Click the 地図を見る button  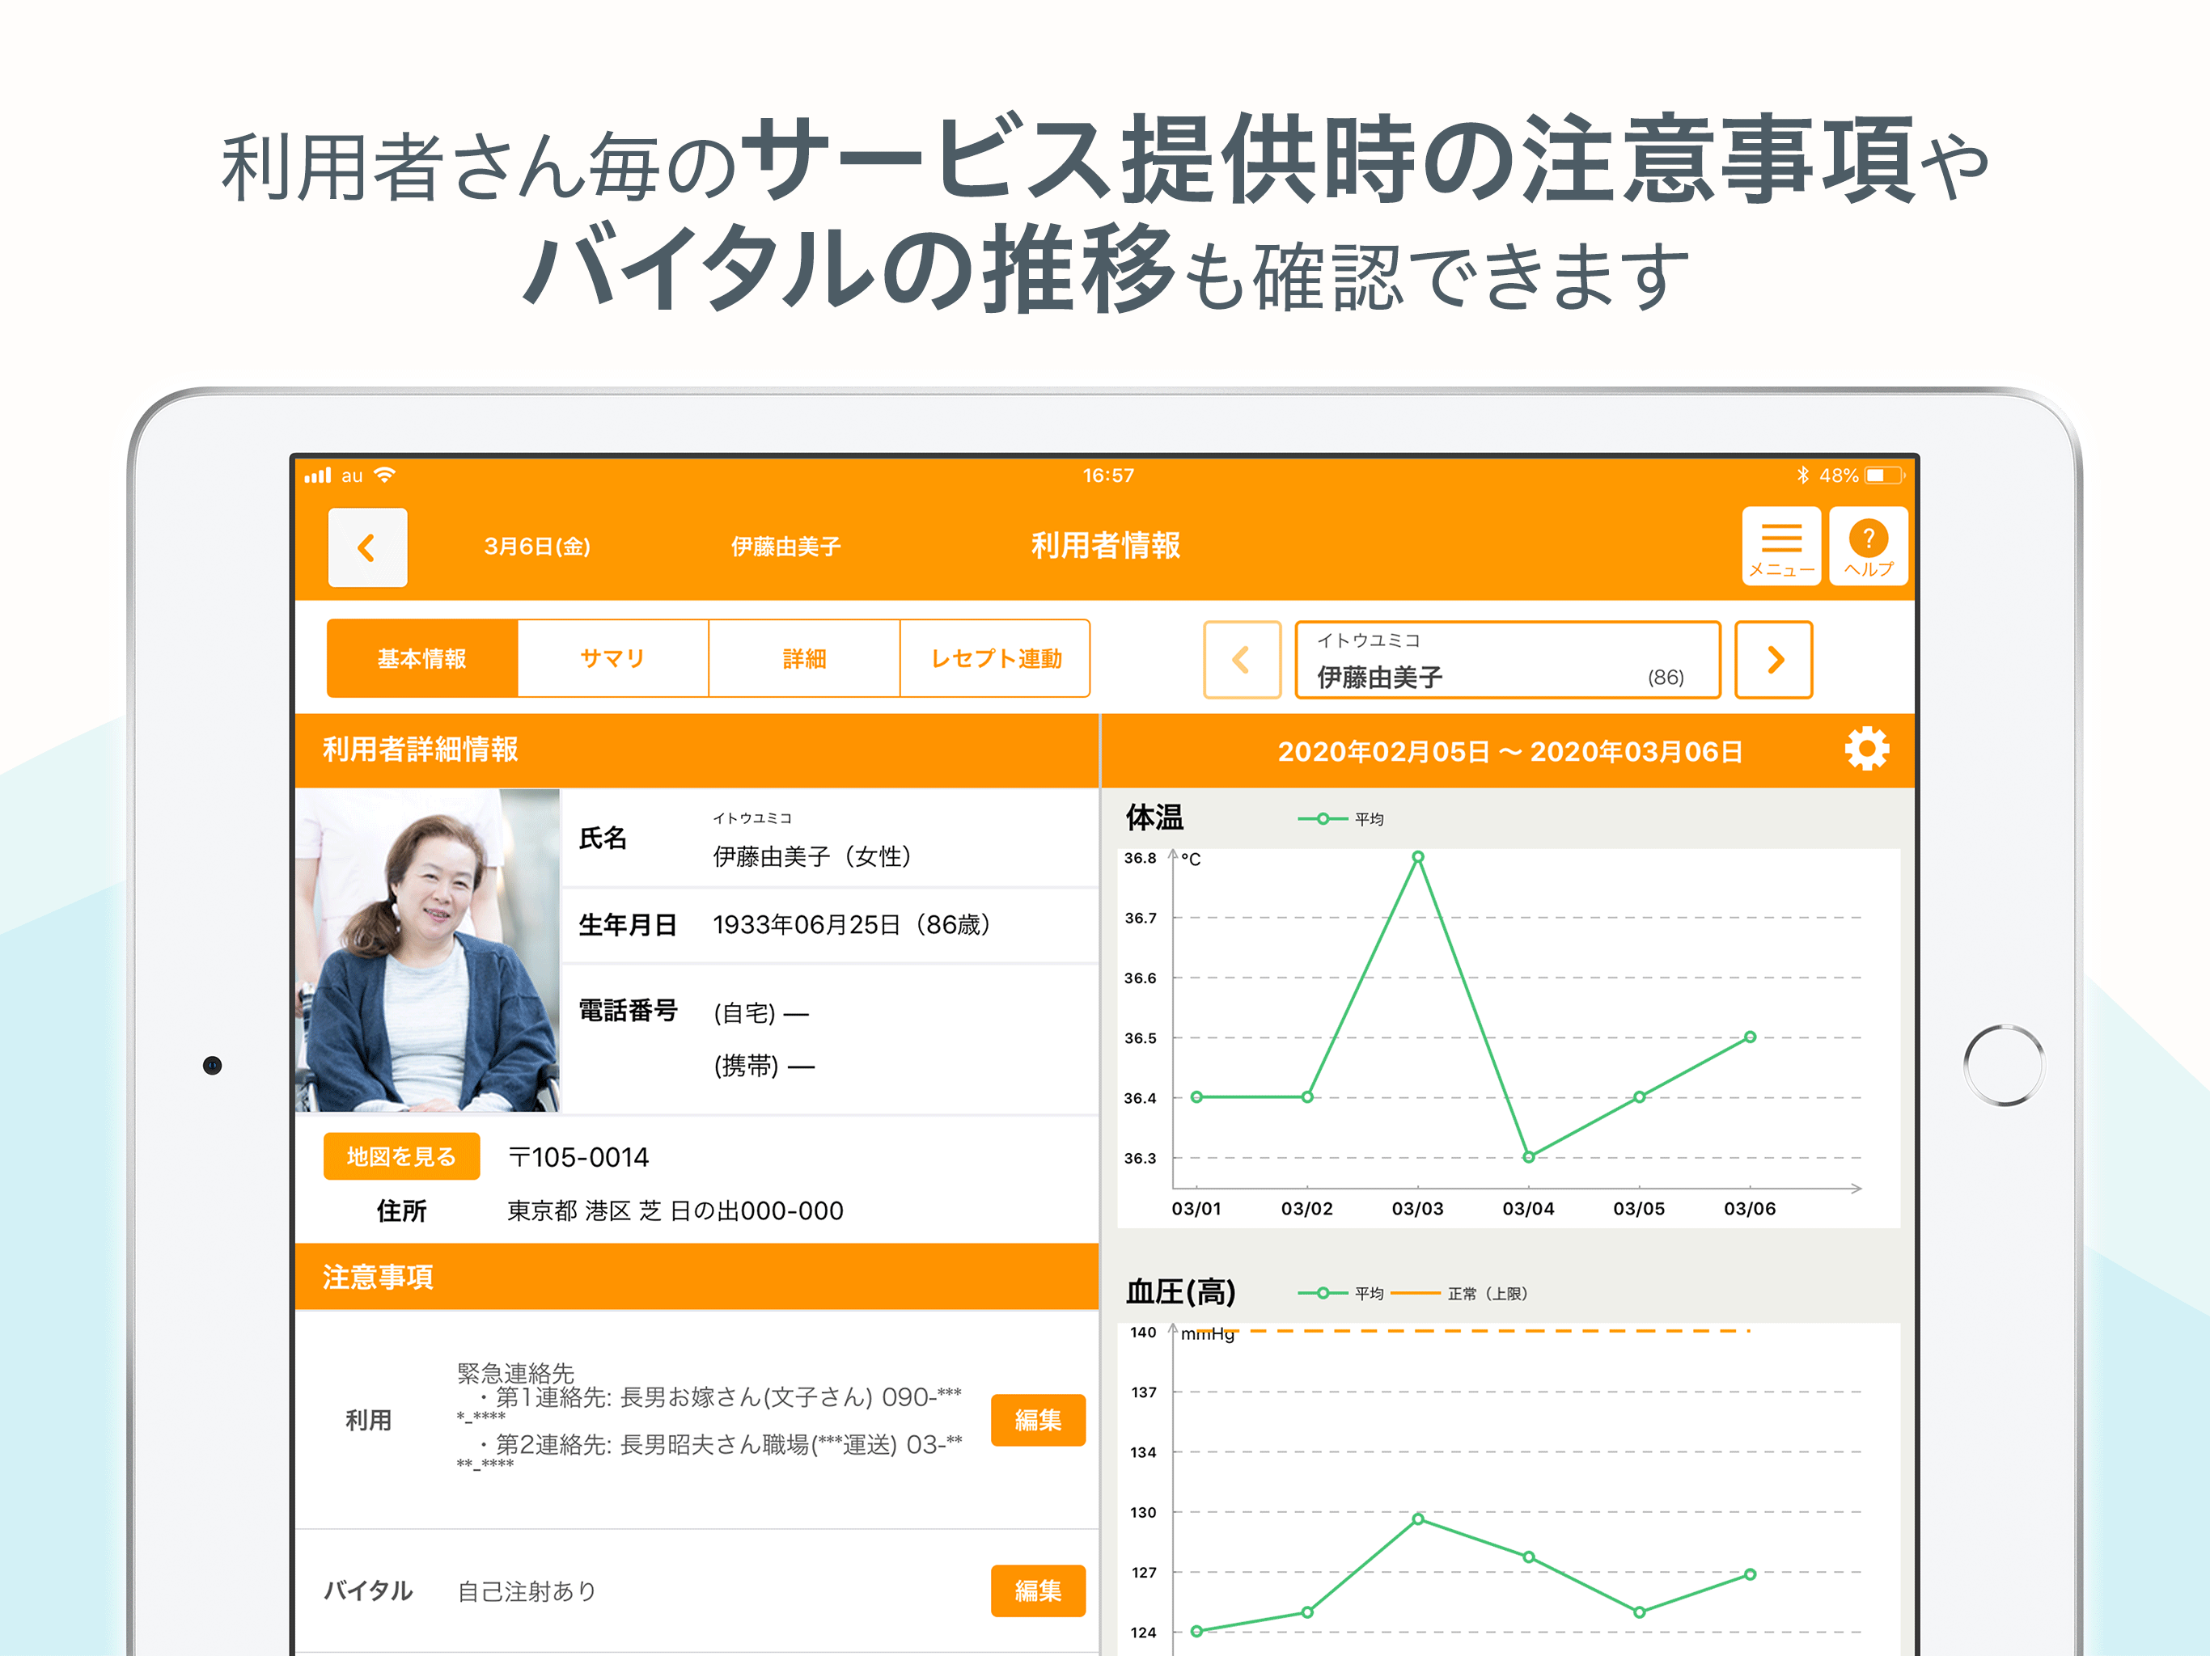tap(402, 1156)
